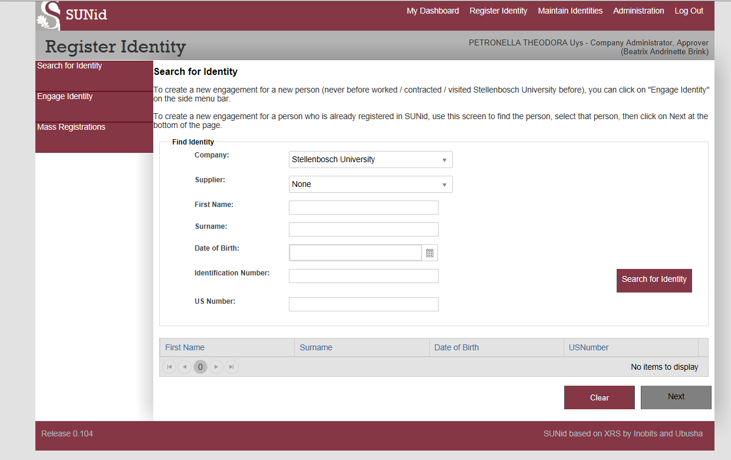Open Register Identity top menu item

pyautogui.click(x=498, y=11)
